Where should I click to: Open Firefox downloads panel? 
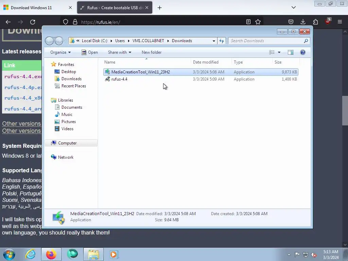coord(303,22)
